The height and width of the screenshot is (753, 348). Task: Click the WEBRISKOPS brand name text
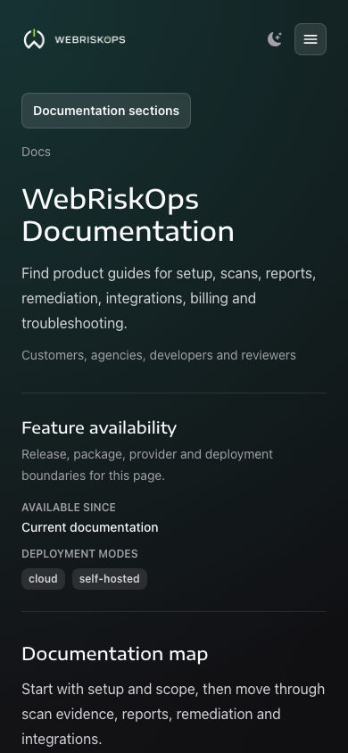(90, 39)
